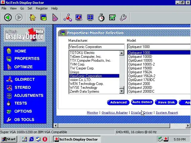
Task: Open Options via the green checkmark toolbar icon
Action: click(x=112, y=18)
